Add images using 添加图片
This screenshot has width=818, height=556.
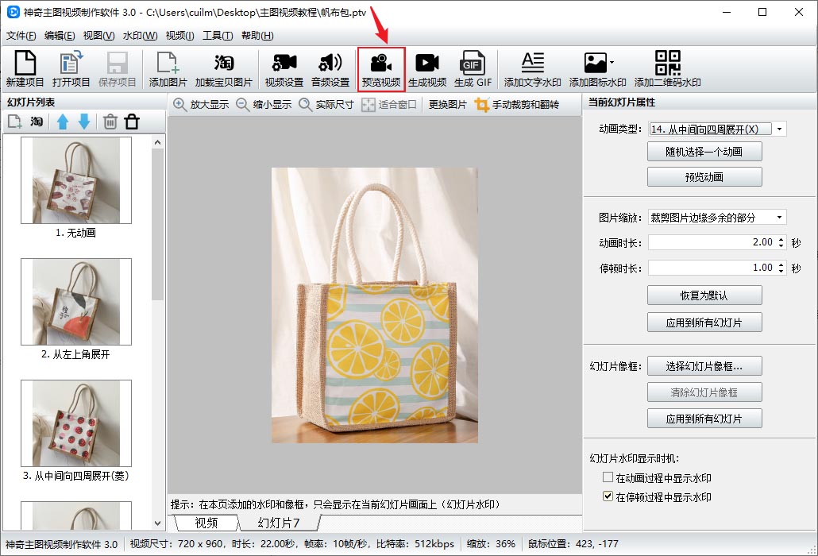pyautogui.click(x=168, y=68)
